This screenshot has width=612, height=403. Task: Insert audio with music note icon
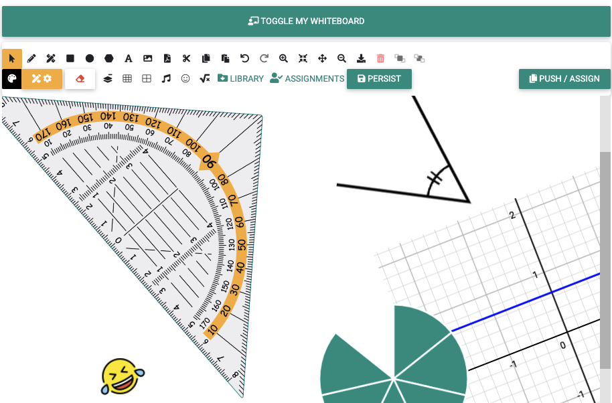(x=166, y=79)
